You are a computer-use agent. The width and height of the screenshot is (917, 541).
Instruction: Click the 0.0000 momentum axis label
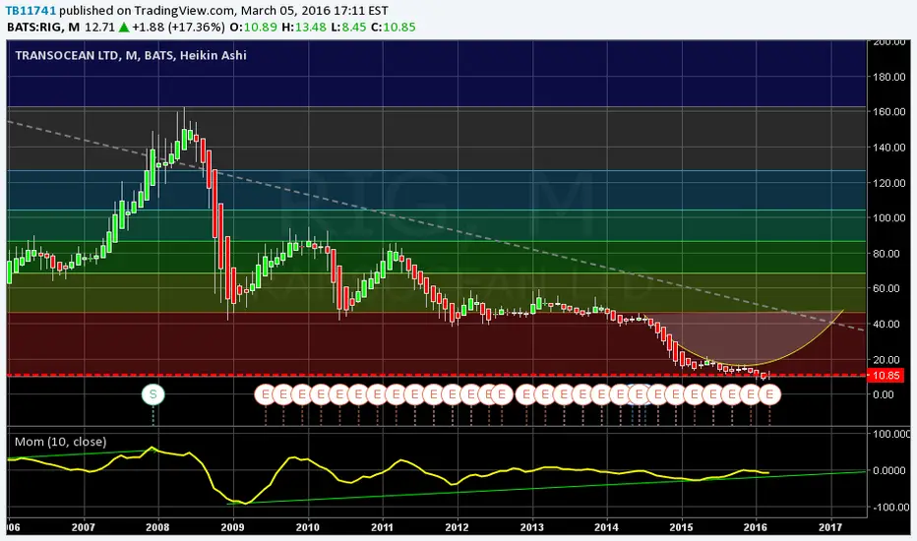click(x=891, y=470)
